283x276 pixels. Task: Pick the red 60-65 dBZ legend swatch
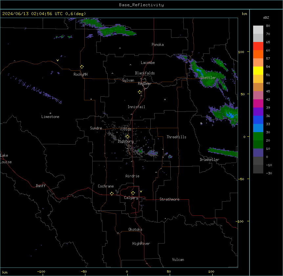258,46
